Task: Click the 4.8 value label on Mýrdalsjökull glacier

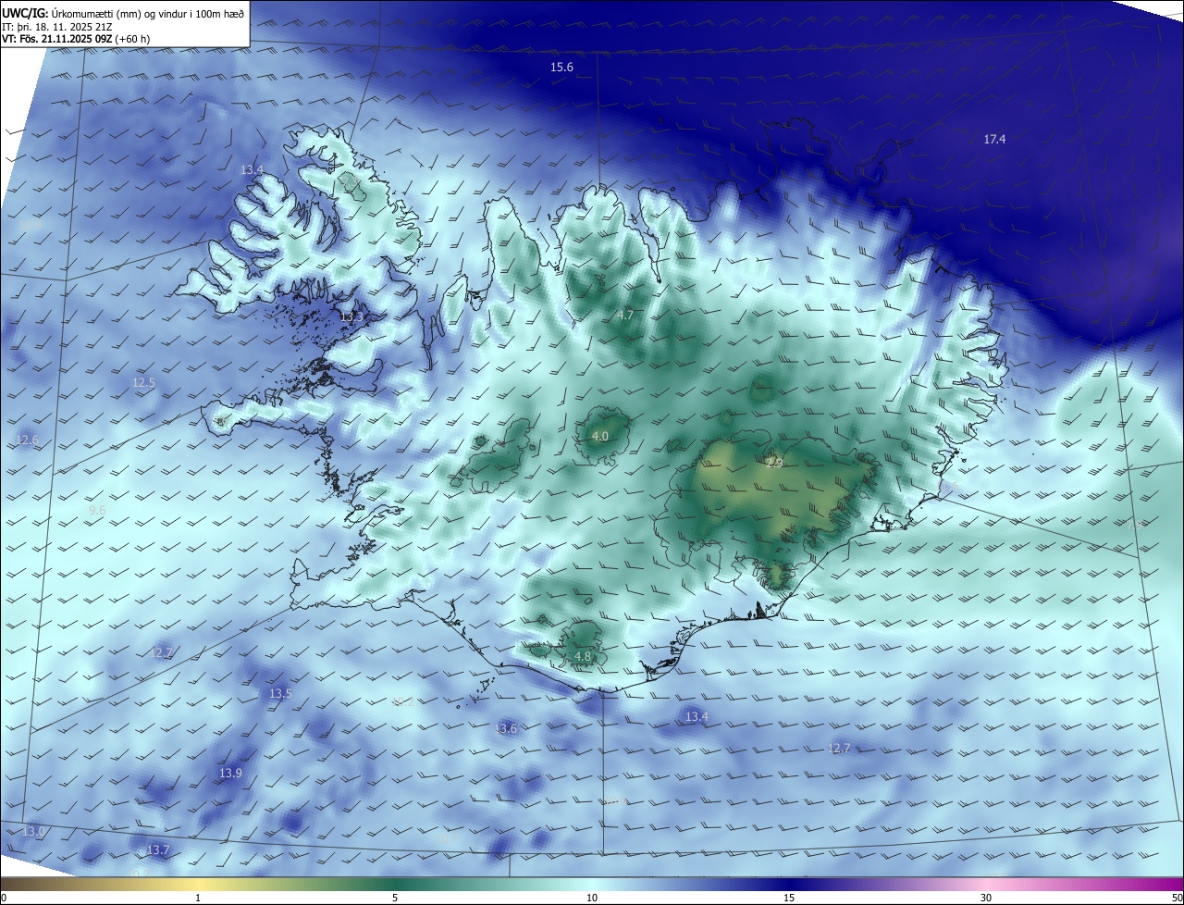Action: coord(583,656)
